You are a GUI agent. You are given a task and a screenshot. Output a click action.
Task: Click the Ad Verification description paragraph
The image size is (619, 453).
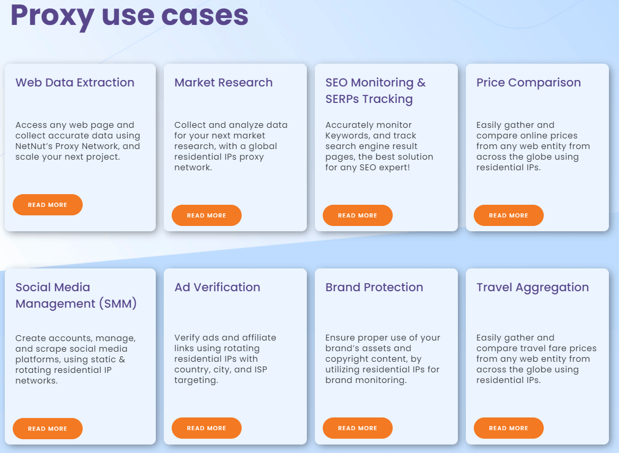pyautogui.click(x=224, y=359)
